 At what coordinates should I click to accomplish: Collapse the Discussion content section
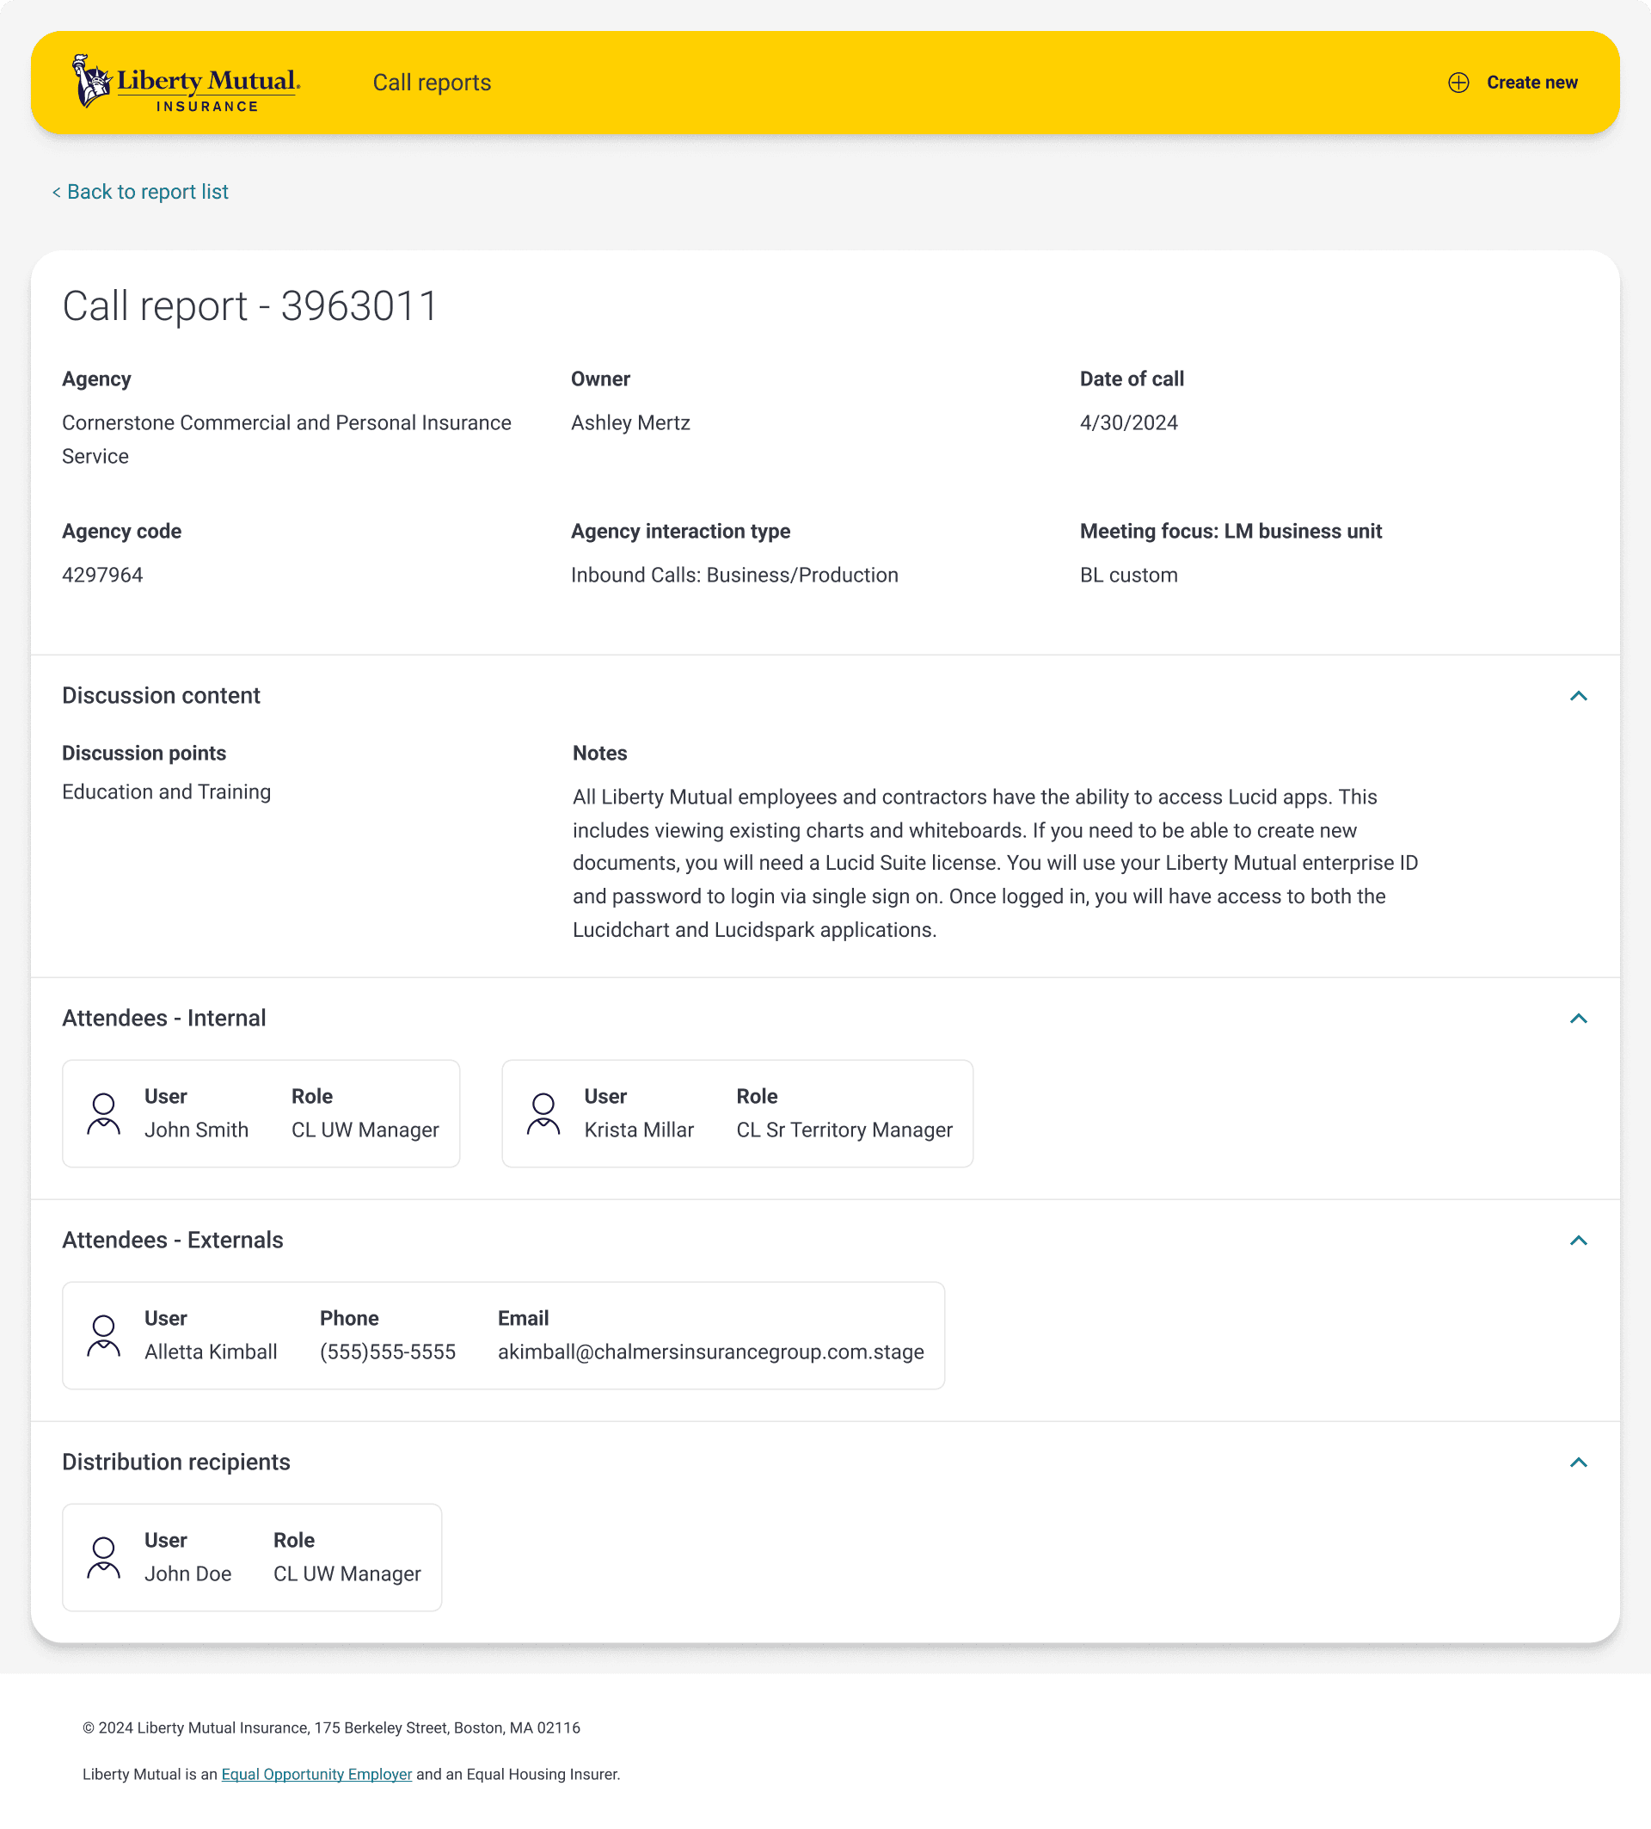(1578, 696)
